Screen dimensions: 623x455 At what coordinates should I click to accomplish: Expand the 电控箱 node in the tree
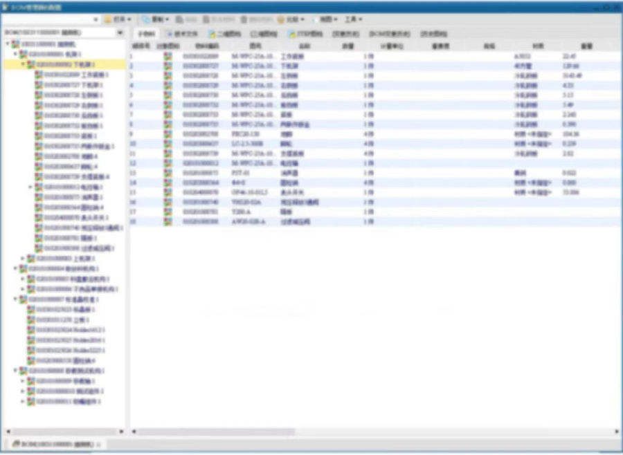pos(30,187)
